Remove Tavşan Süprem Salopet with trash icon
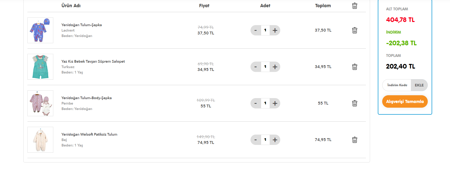Image resolution: width=450 pixels, height=169 pixels. point(355,67)
